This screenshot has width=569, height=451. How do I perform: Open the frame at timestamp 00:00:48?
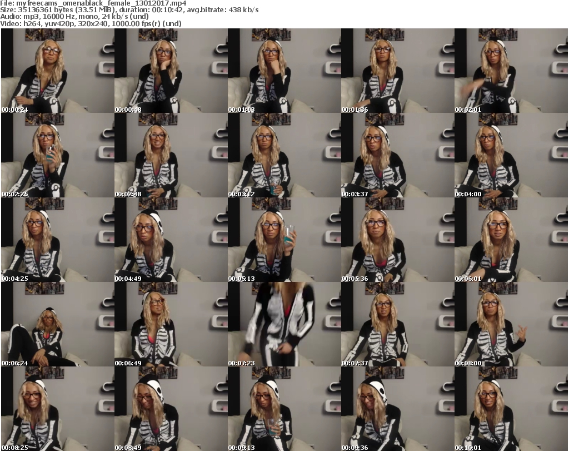(171, 71)
